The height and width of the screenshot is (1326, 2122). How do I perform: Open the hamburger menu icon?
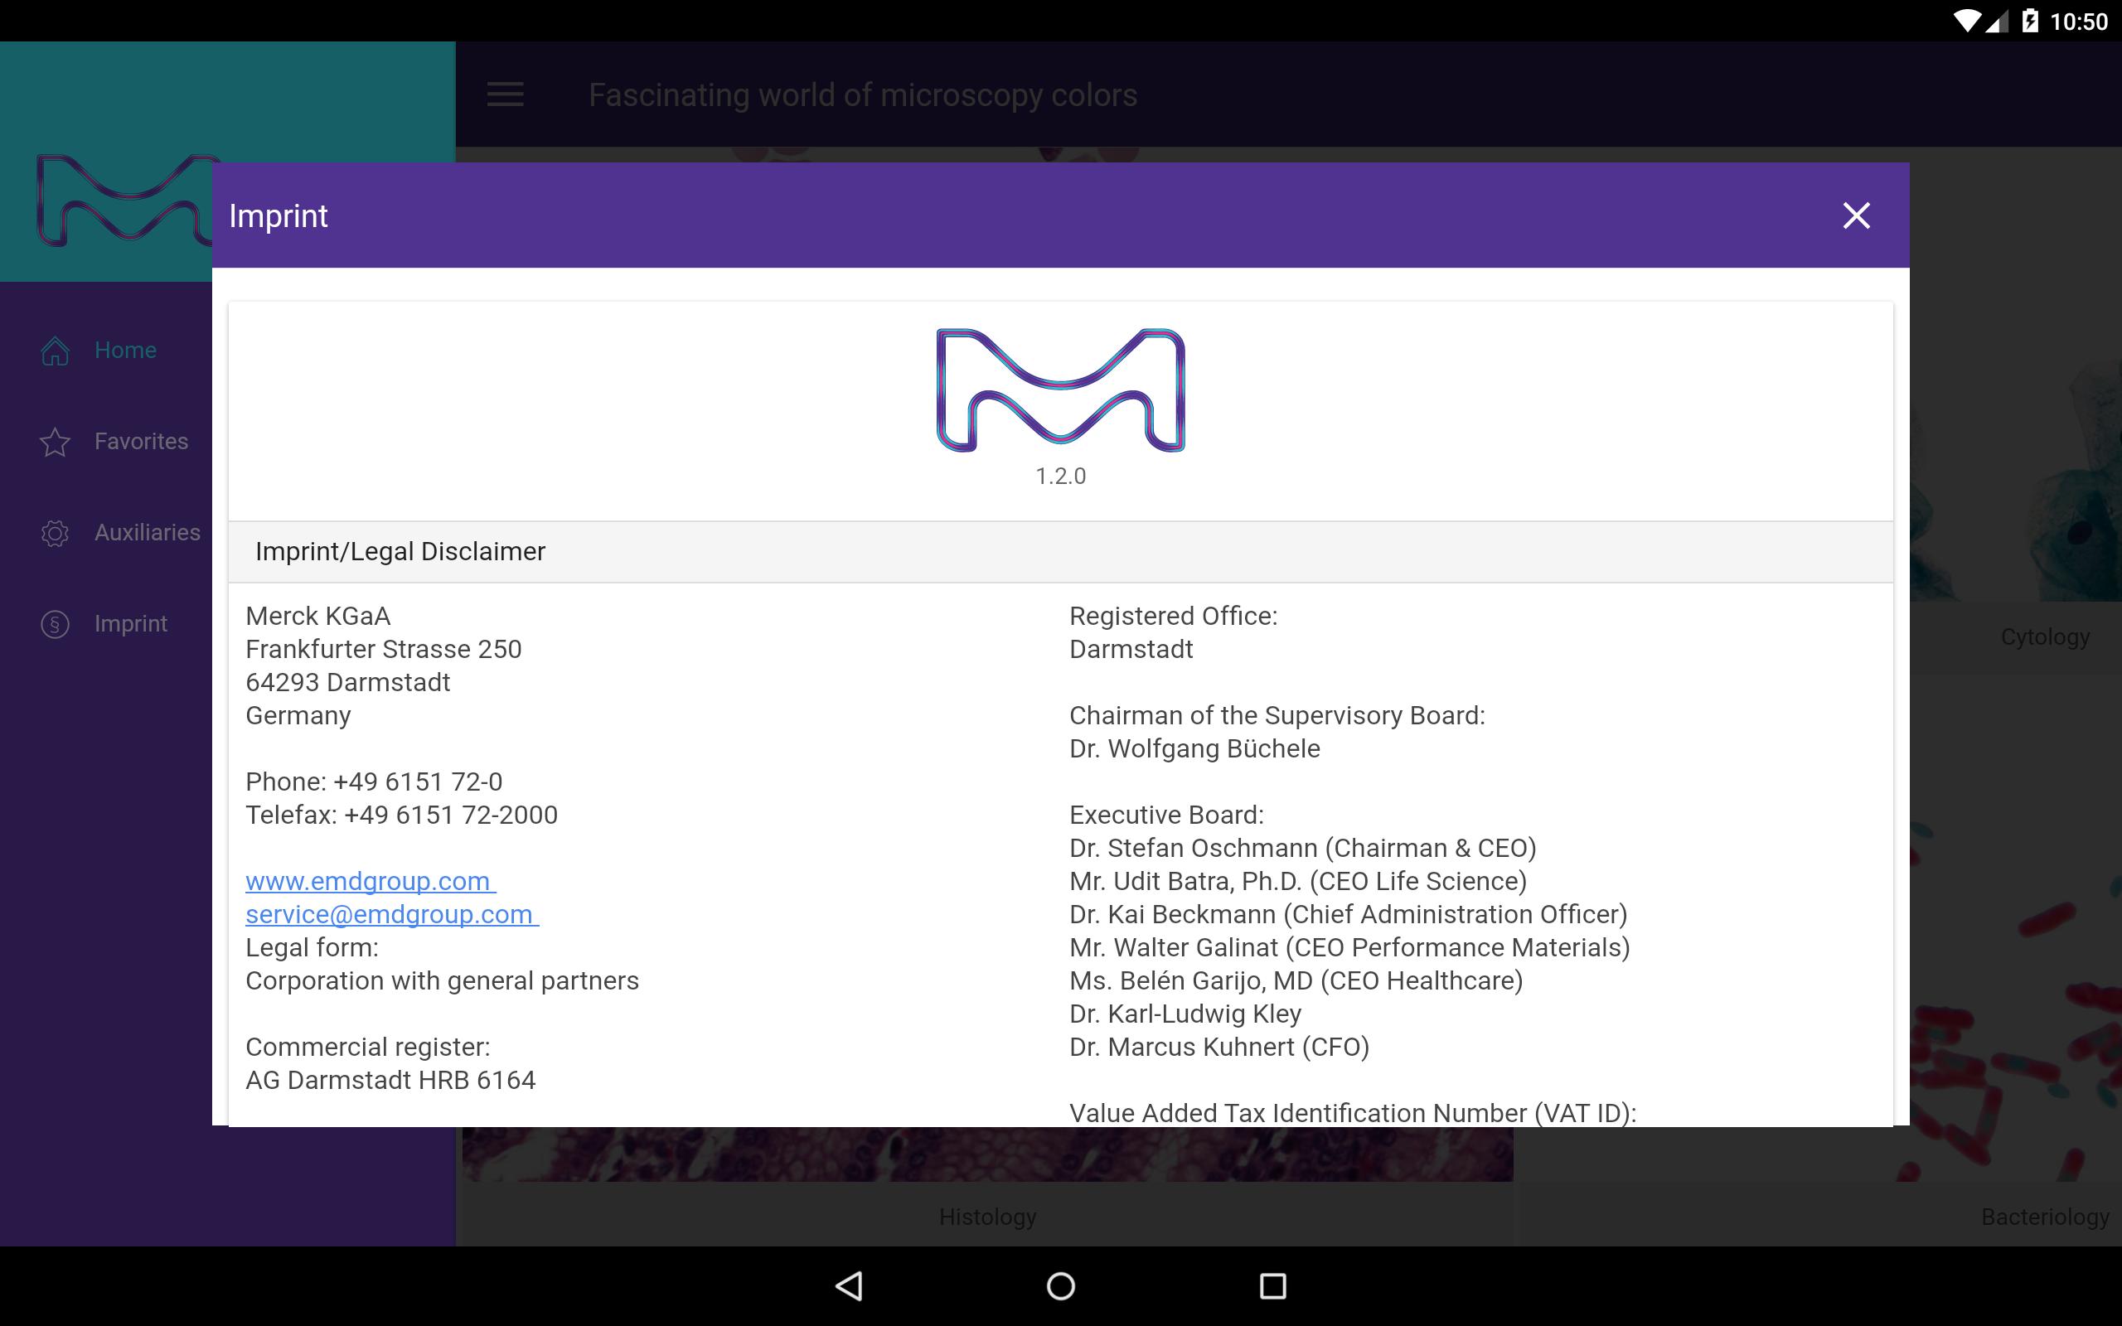click(x=505, y=94)
